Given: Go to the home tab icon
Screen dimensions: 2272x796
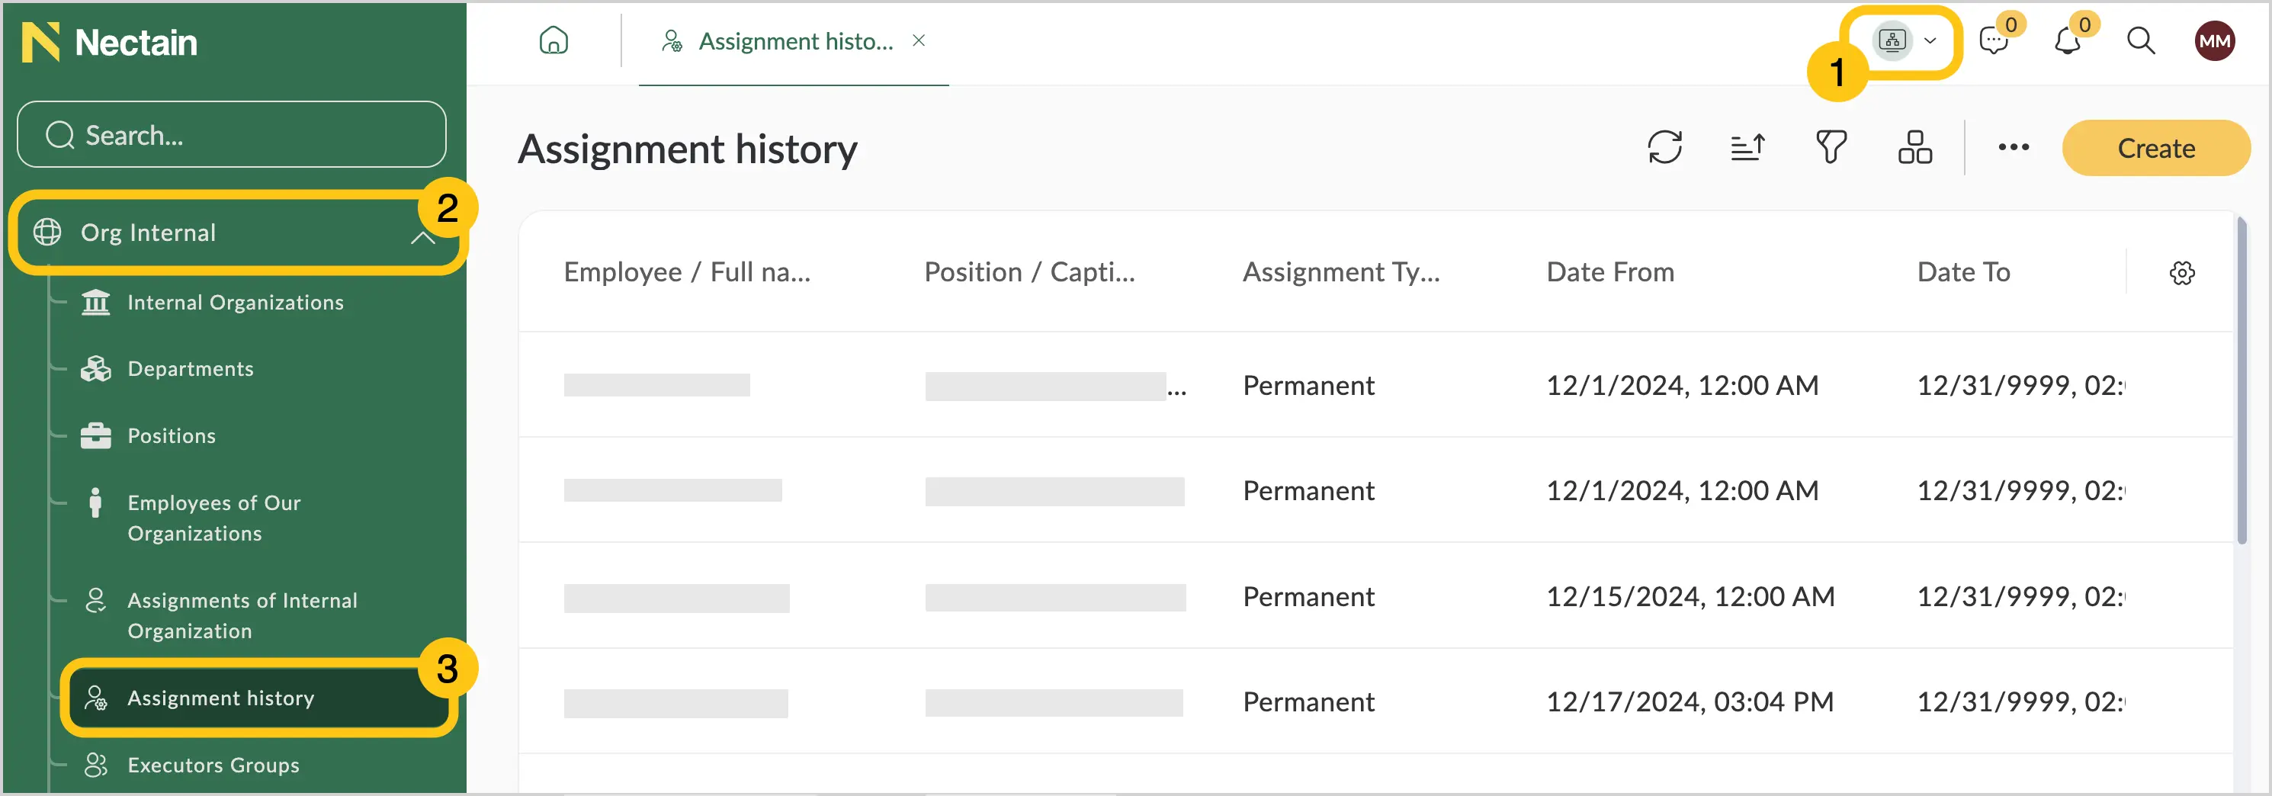Looking at the screenshot, I should click(553, 40).
